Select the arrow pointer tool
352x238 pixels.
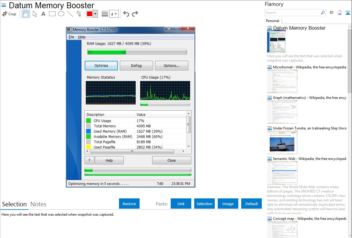pos(35,14)
